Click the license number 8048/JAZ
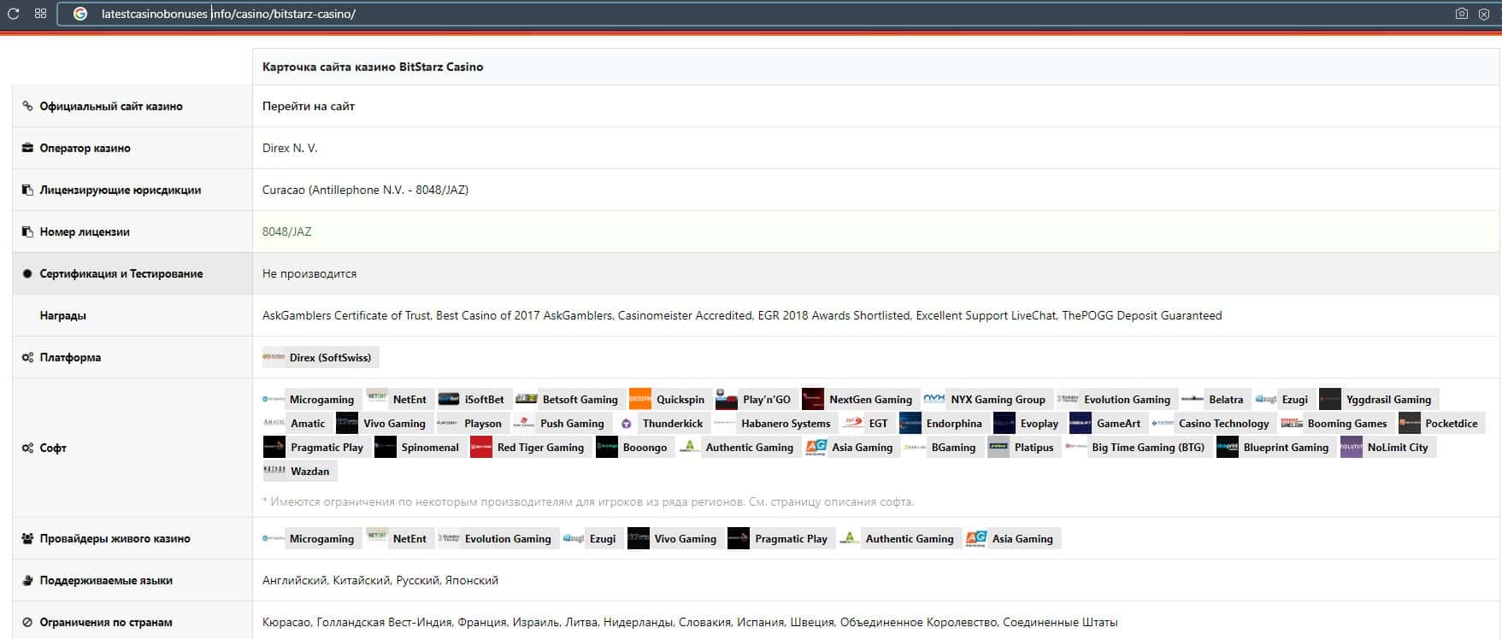Image resolution: width=1502 pixels, height=639 pixels. pyautogui.click(x=287, y=232)
